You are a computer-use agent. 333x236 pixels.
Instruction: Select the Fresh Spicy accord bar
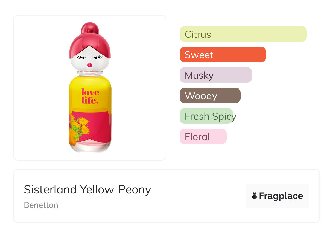tap(206, 116)
